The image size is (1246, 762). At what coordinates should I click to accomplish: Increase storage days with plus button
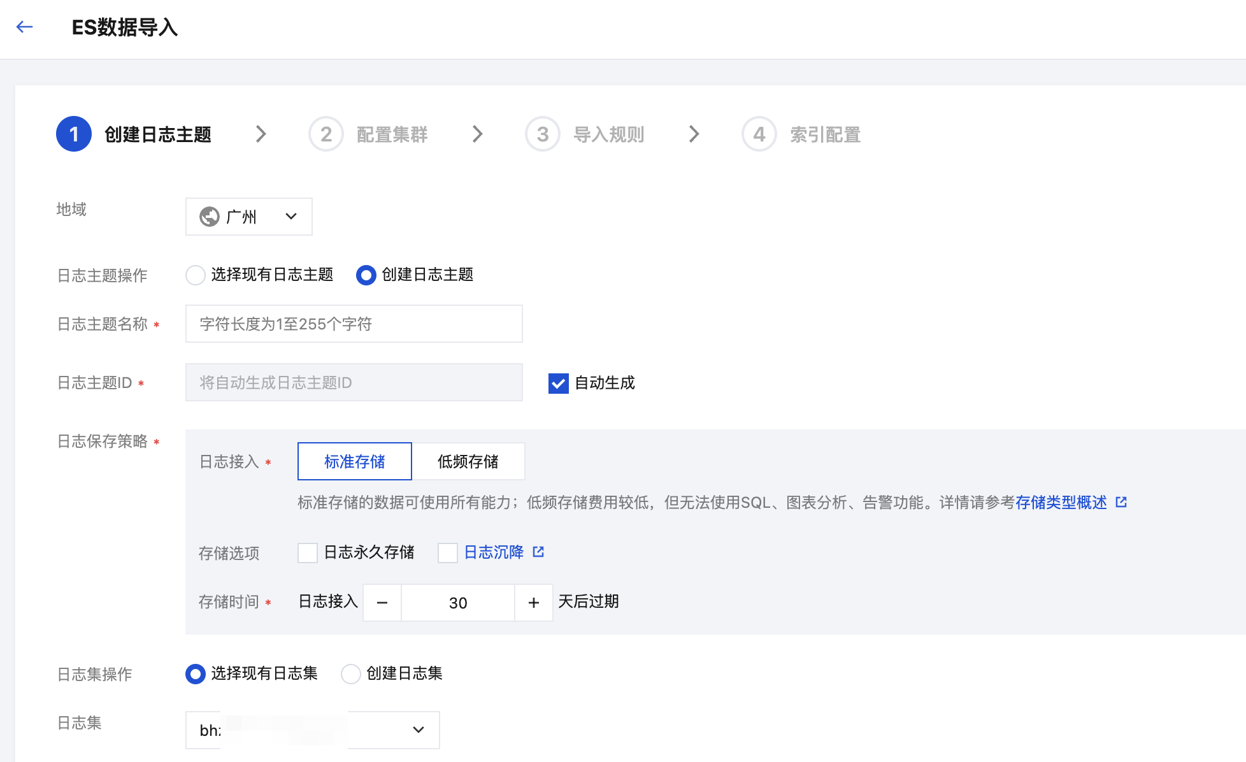tap(534, 603)
